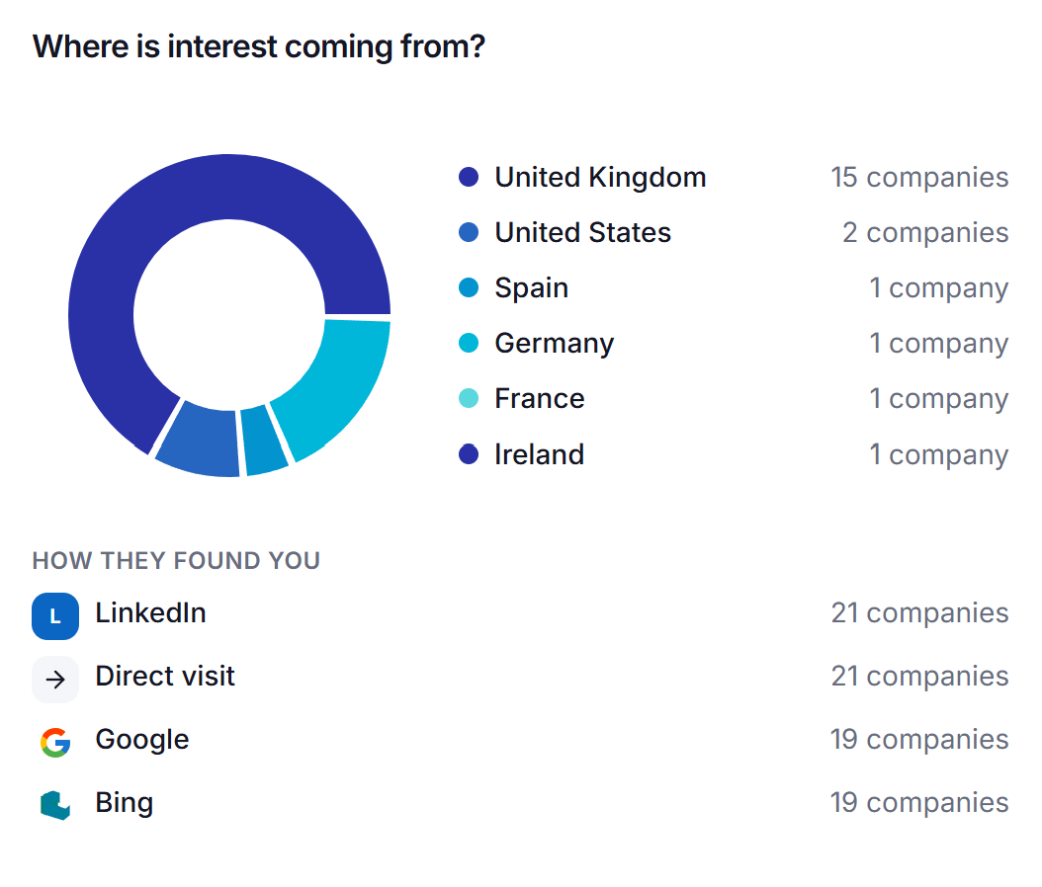Click the Germany country label
The height and width of the screenshot is (887, 1042).
click(555, 344)
